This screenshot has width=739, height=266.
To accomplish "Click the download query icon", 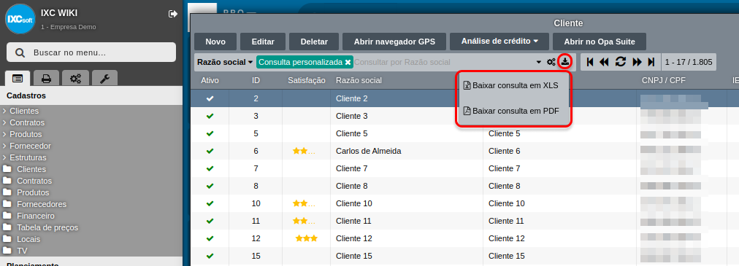I will (564, 61).
